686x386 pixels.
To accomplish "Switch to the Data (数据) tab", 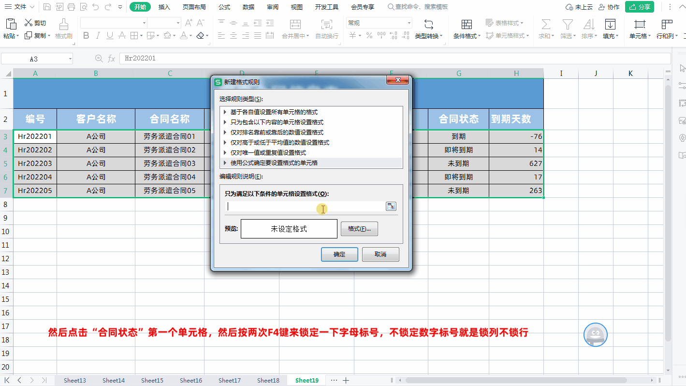I will click(248, 7).
